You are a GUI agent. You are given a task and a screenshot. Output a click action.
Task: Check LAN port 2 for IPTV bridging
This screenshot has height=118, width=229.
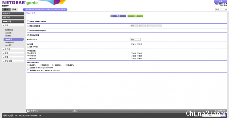click(41, 65)
